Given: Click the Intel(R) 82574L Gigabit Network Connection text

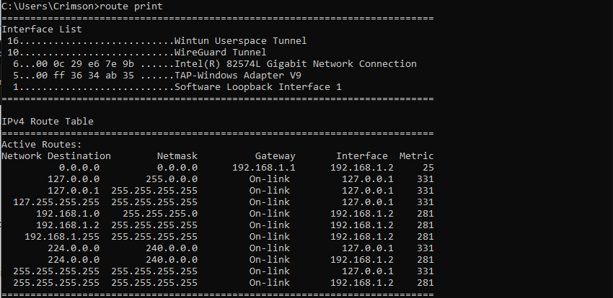Looking at the screenshot, I should pos(295,64).
